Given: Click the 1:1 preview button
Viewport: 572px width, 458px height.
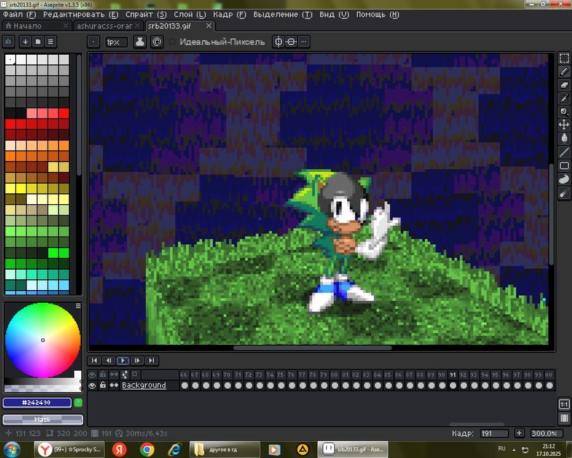Looking at the screenshot, I should point(564,405).
